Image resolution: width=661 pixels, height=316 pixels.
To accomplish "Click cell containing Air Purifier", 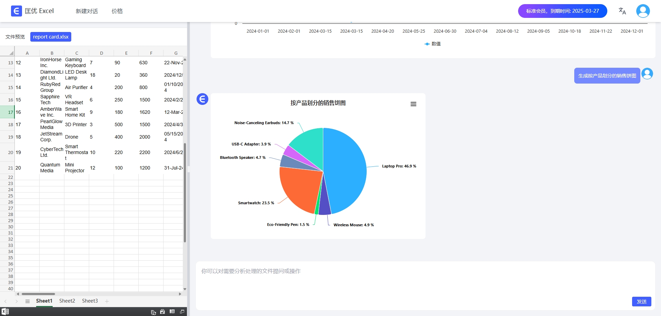I will (x=77, y=87).
